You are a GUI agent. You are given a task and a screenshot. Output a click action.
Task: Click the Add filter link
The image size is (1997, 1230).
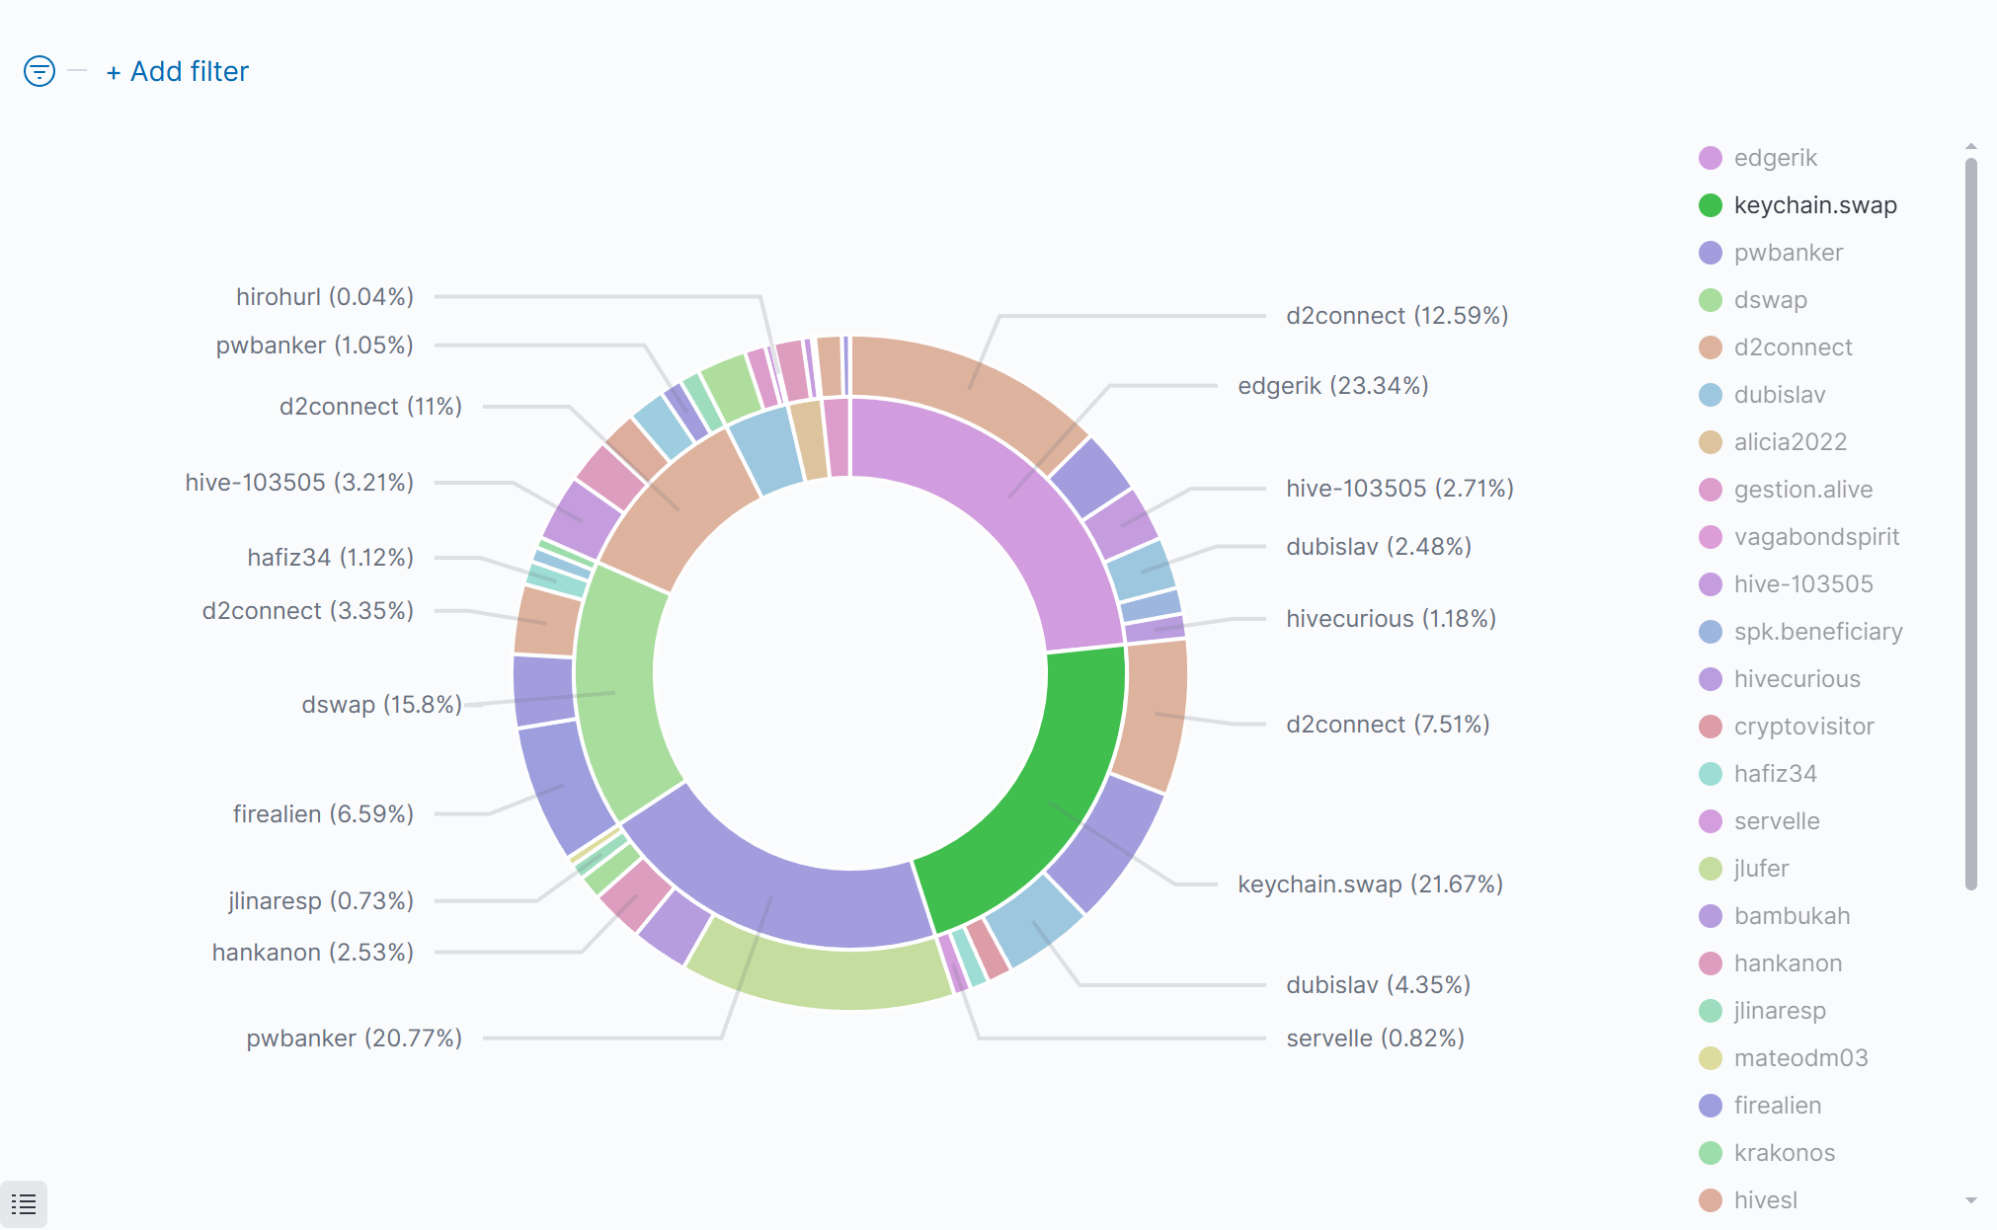click(x=178, y=71)
